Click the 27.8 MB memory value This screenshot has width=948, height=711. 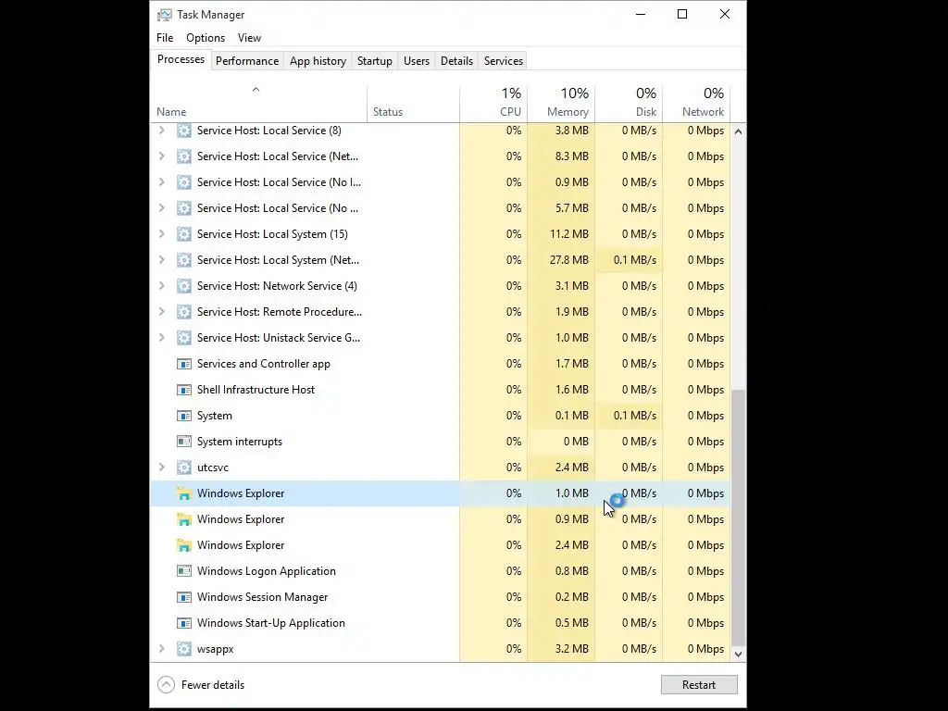tap(569, 260)
